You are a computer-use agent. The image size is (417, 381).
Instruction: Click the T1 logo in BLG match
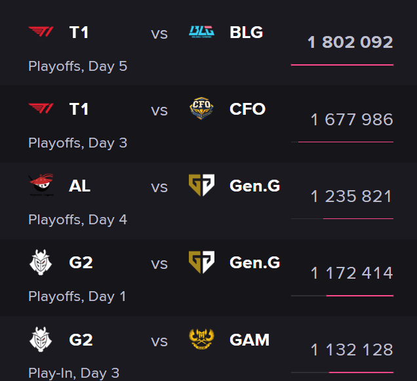coord(41,32)
